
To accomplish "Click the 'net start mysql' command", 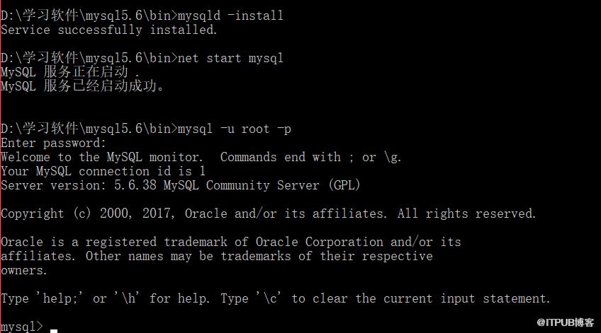I will [x=230, y=58].
